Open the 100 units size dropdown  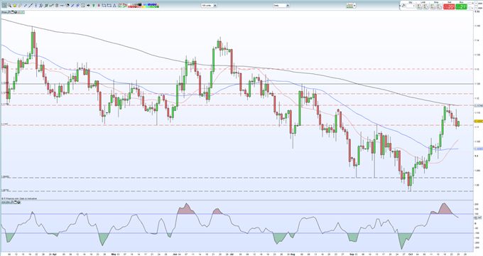click(209, 6)
